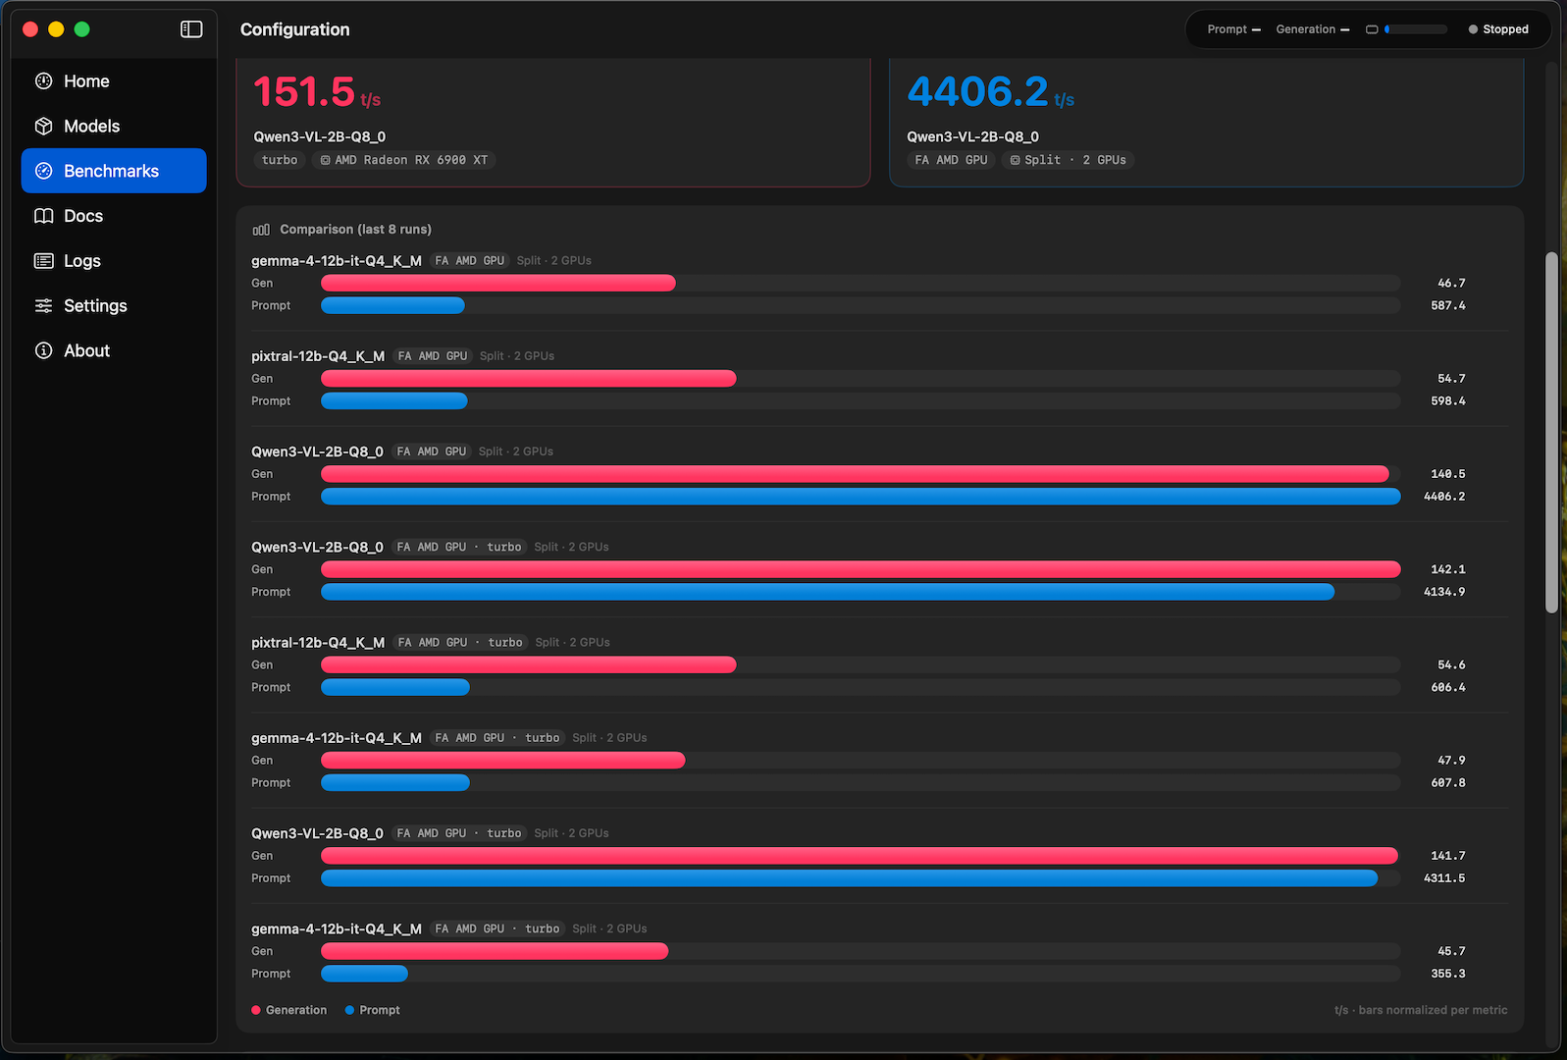Open the Home page
This screenshot has height=1060, width=1567.
pos(114,81)
